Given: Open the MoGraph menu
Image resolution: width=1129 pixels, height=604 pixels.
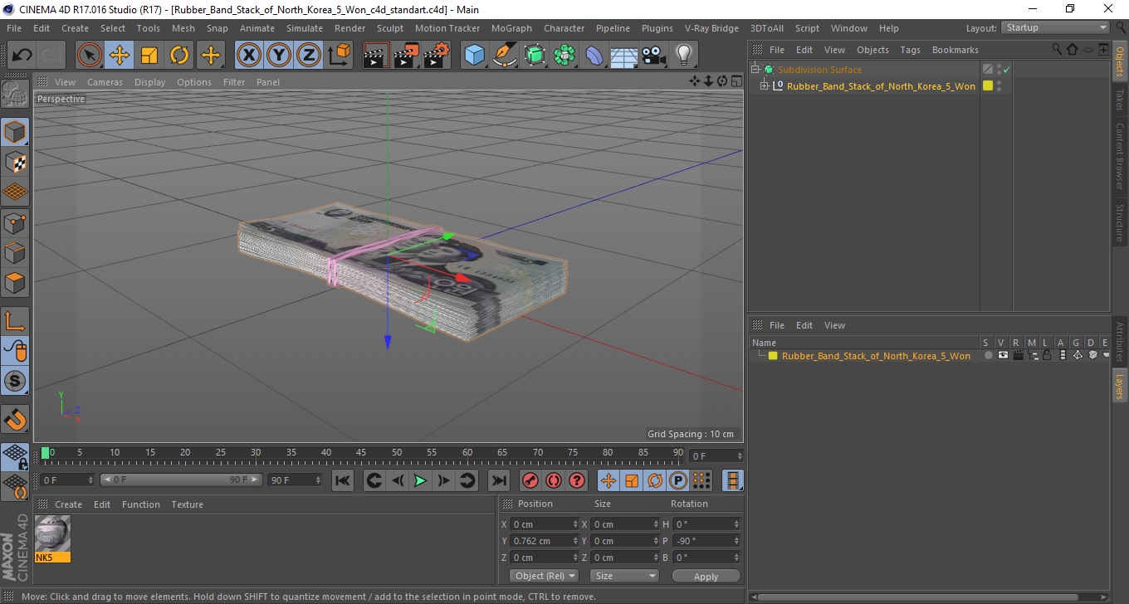Looking at the screenshot, I should (511, 28).
